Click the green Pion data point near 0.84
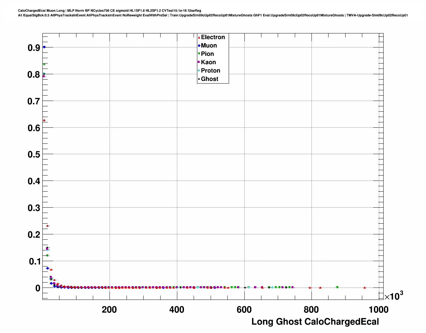426x333 pixels. point(44,64)
